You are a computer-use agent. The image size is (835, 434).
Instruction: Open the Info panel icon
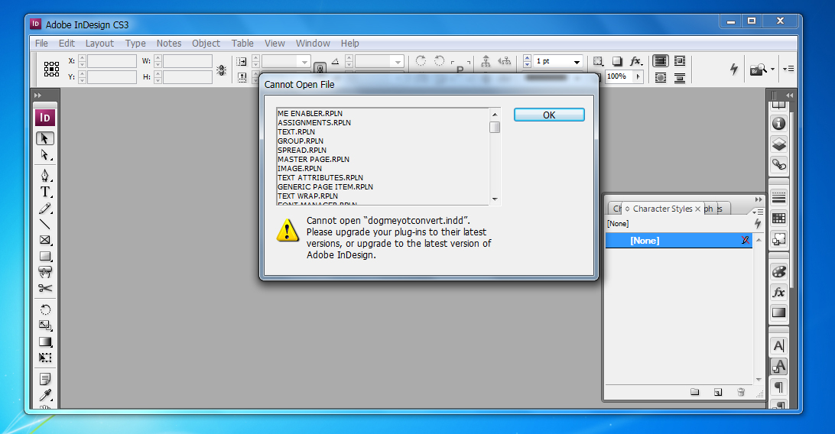[x=778, y=123]
